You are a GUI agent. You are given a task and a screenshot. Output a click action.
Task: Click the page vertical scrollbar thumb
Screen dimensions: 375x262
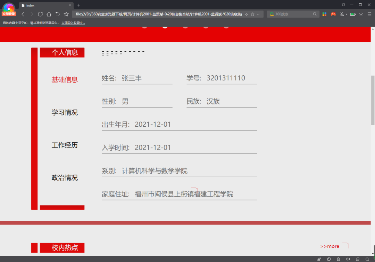point(373,100)
